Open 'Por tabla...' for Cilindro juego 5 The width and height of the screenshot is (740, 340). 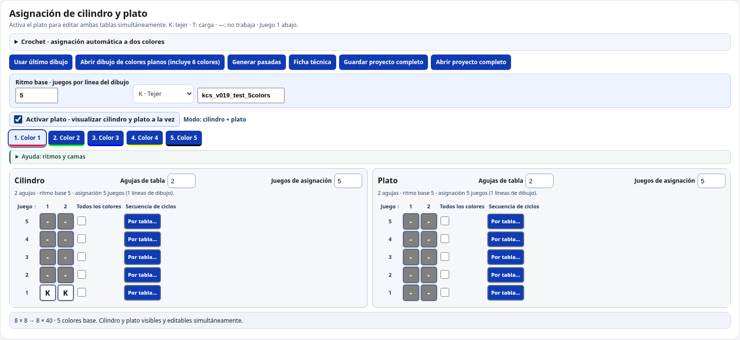(142, 221)
